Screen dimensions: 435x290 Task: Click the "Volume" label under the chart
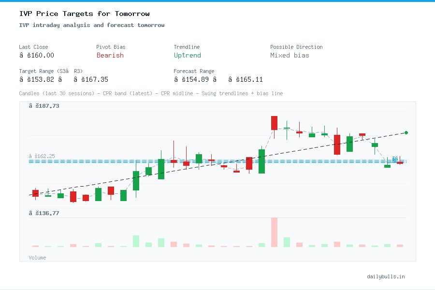click(37, 258)
